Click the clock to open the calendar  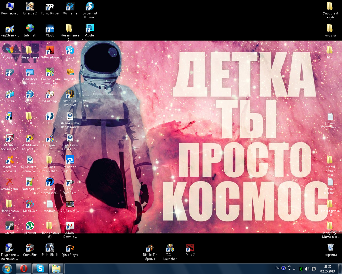[x=327, y=269]
